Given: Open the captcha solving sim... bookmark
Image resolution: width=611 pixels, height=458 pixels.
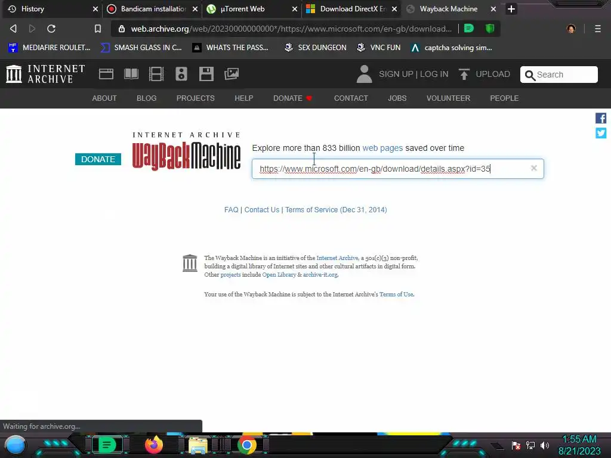Looking at the screenshot, I should [452, 48].
